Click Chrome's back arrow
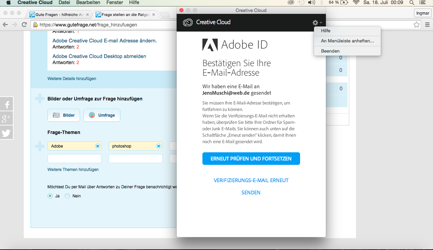The width and height of the screenshot is (433, 250). click(x=6, y=25)
